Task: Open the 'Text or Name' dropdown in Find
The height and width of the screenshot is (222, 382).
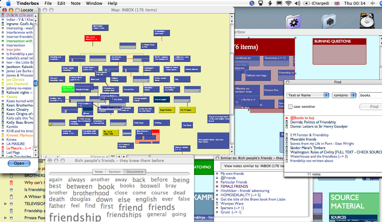Action: coord(307,95)
